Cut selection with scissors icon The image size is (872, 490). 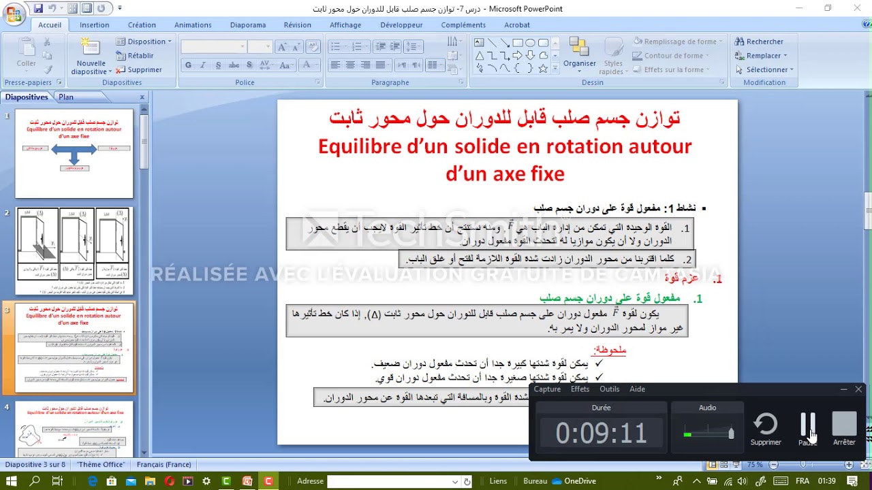click(x=47, y=42)
